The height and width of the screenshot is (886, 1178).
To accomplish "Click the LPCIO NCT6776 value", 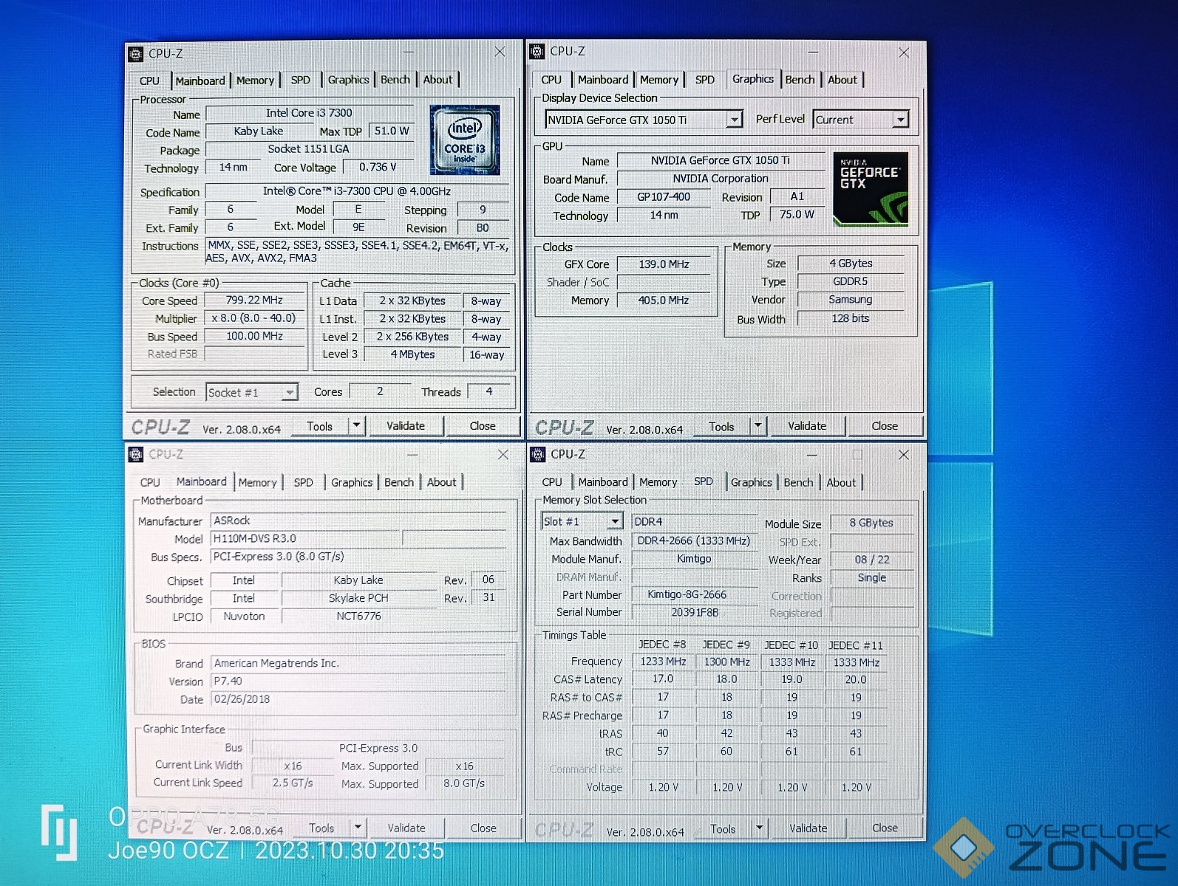I will pyautogui.click(x=358, y=616).
